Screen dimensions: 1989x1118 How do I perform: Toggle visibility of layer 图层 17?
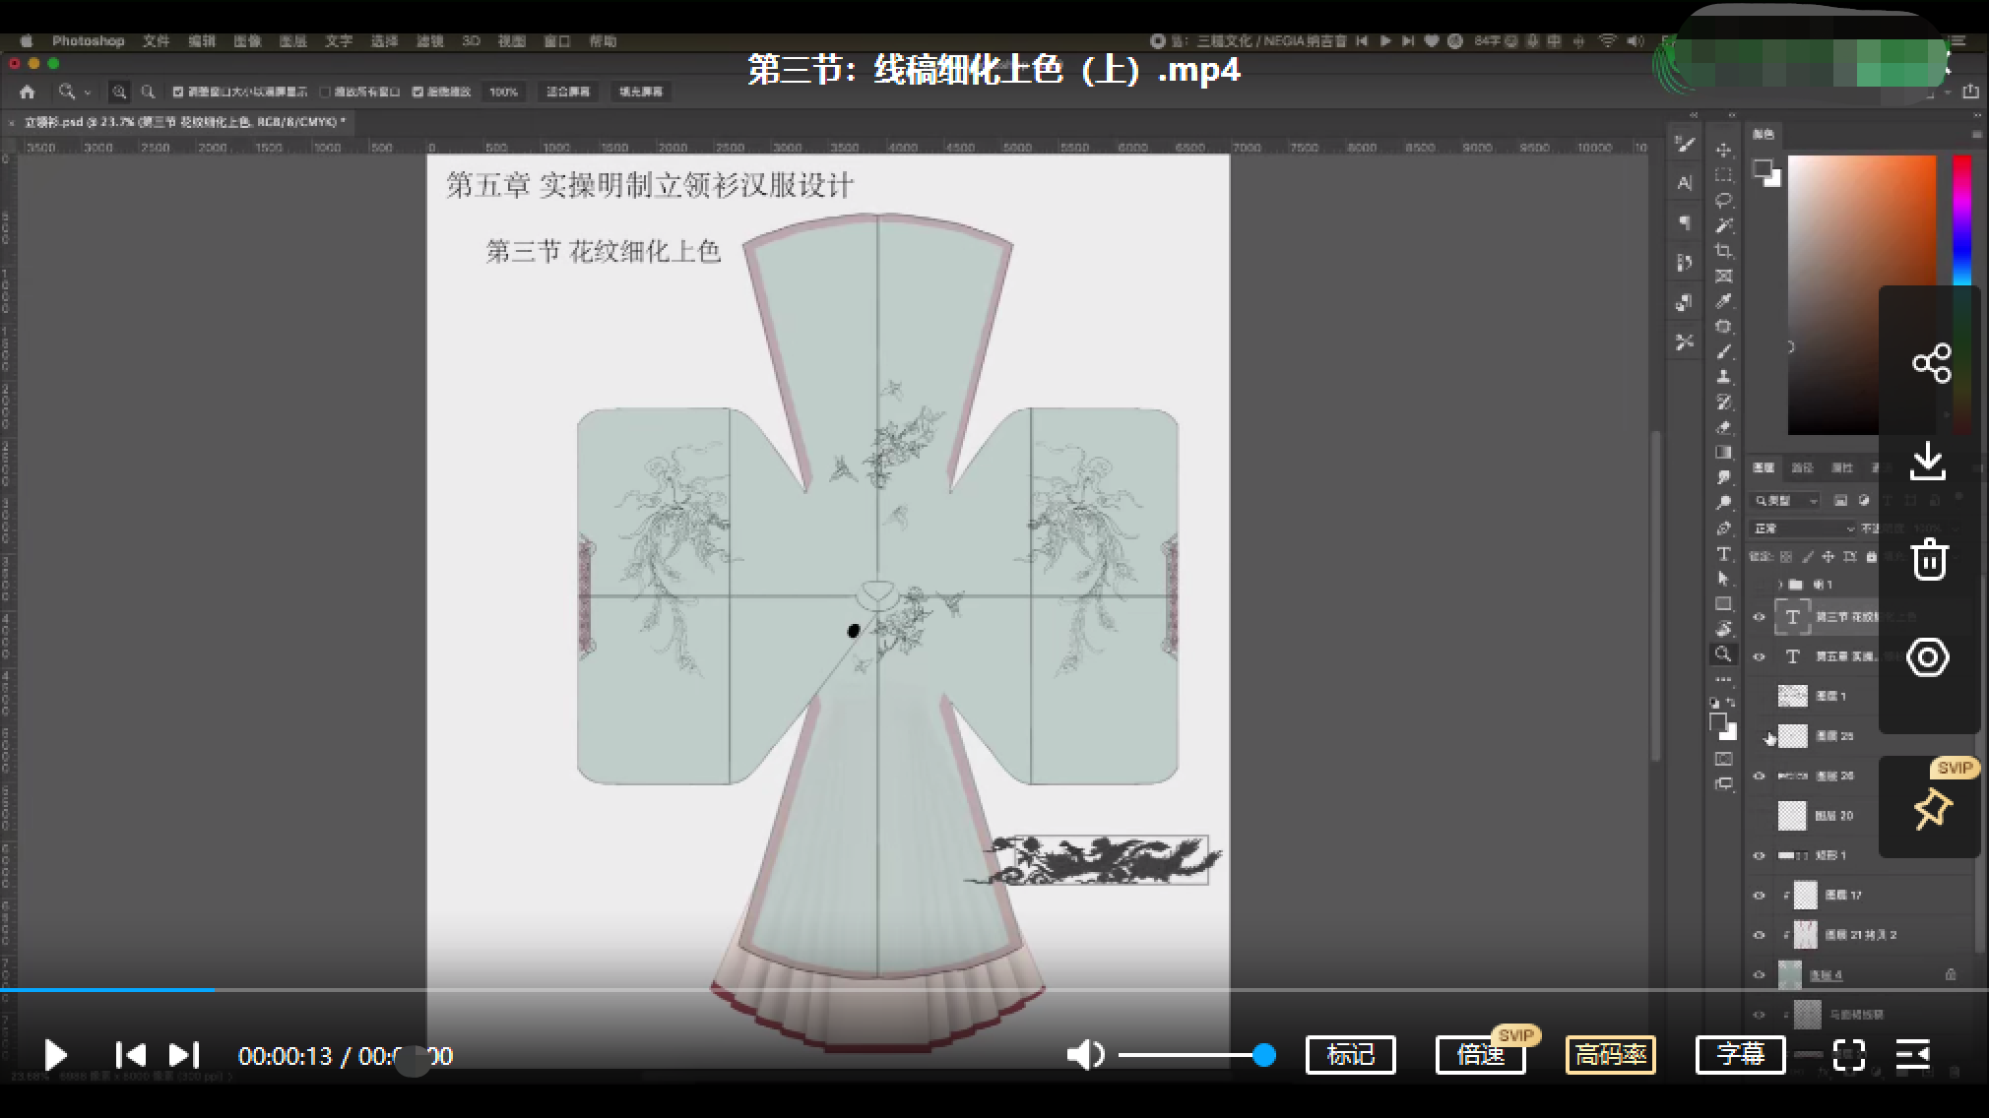click(x=1759, y=896)
